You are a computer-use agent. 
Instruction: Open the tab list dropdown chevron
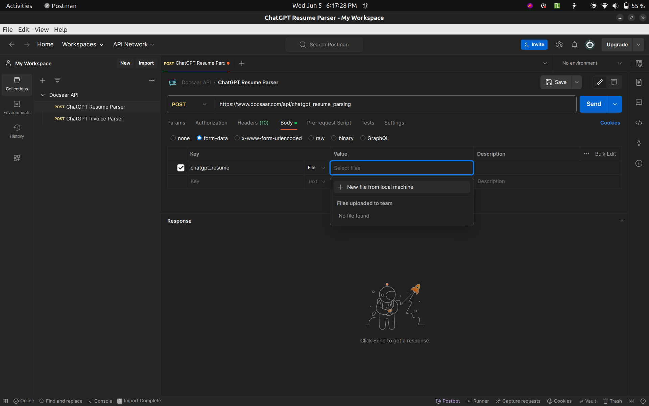point(545,63)
